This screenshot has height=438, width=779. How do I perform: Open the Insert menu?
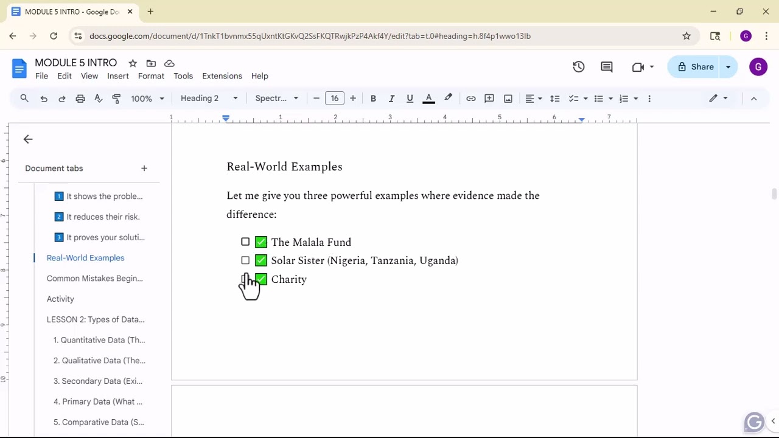[x=118, y=76]
